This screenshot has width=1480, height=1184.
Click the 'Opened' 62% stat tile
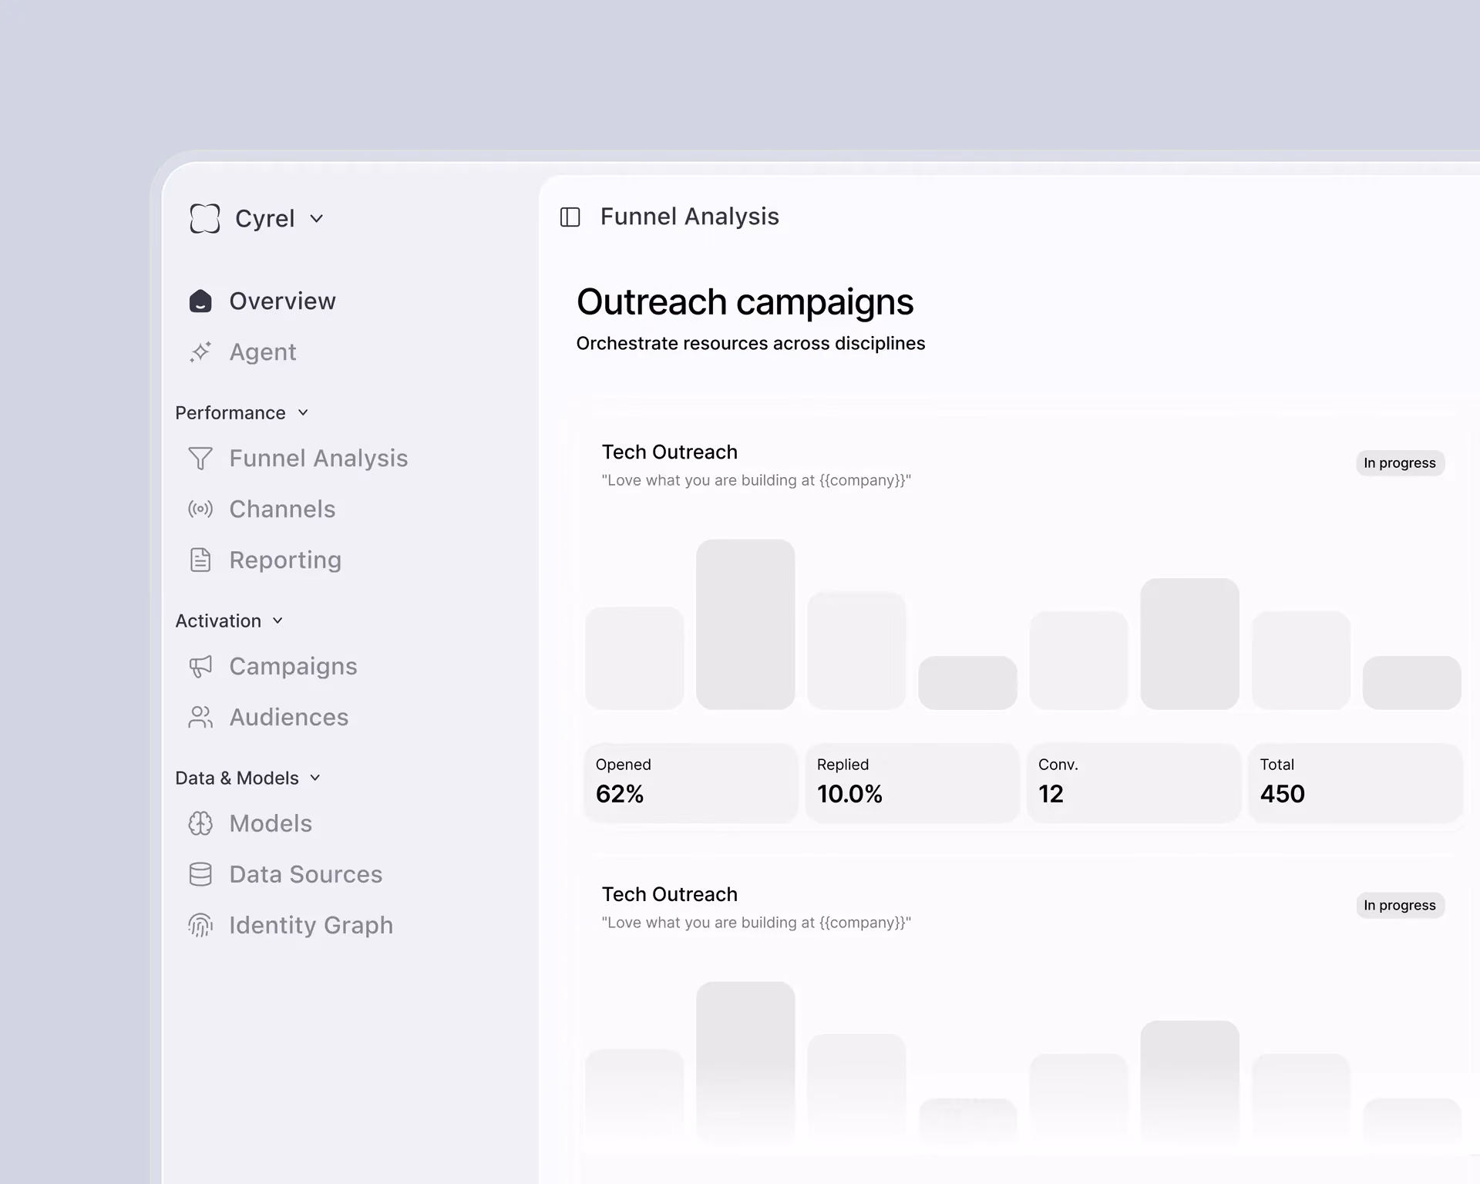(x=691, y=782)
